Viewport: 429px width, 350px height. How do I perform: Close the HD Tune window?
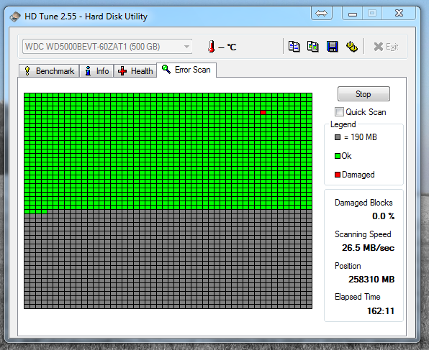399,13
